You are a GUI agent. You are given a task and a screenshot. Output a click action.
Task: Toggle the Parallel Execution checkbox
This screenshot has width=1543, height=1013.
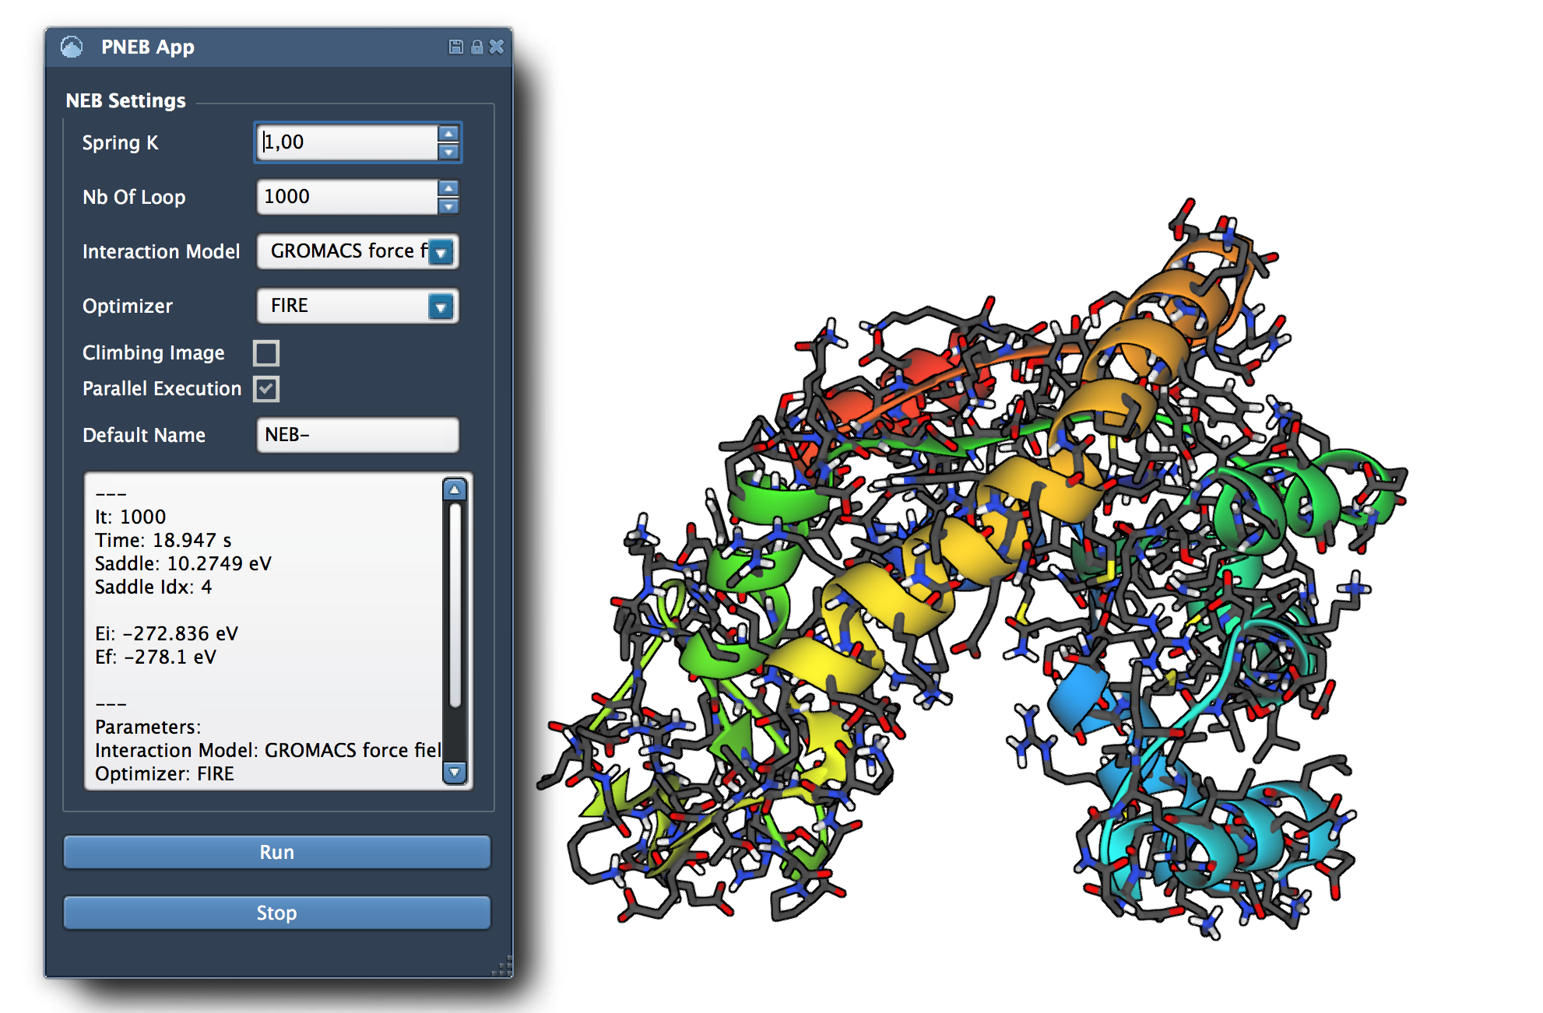tap(266, 389)
